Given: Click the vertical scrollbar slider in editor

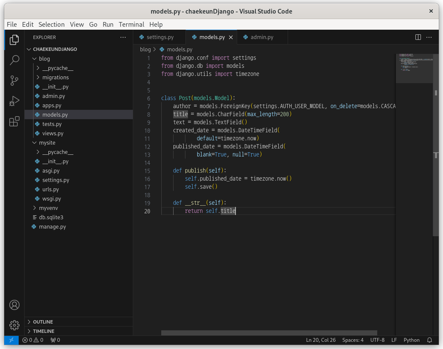Looking at the screenshot, I should click(x=436, y=145).
